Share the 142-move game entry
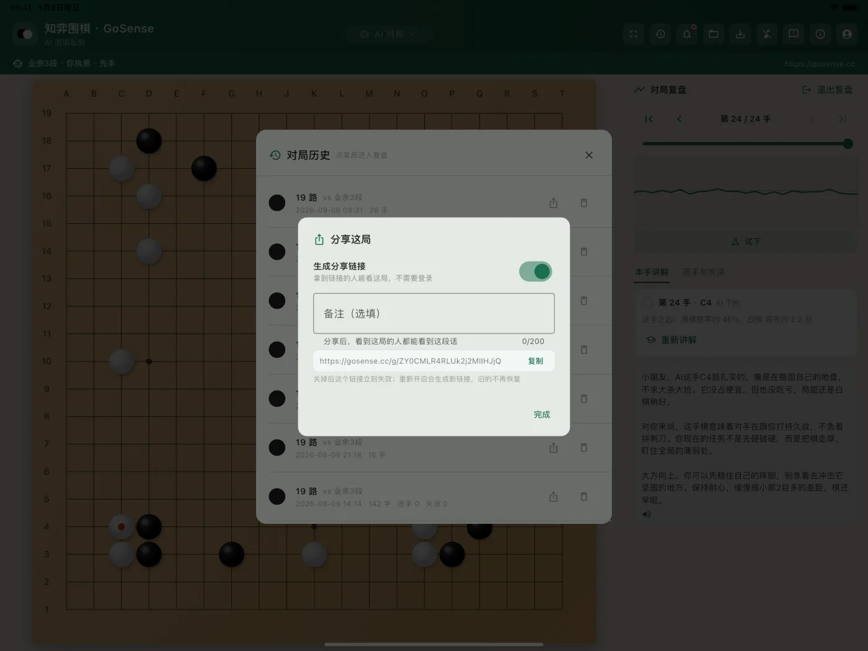Screen dimensions: 868x651 click(553, 497)
